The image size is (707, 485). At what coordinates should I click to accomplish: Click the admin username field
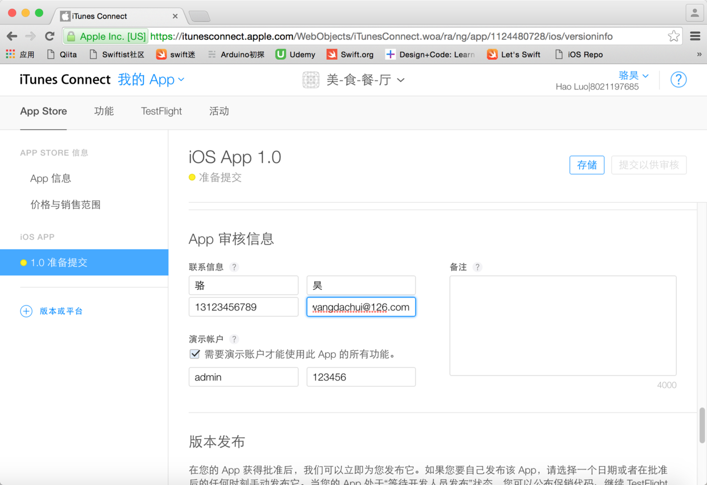point(243,377)
